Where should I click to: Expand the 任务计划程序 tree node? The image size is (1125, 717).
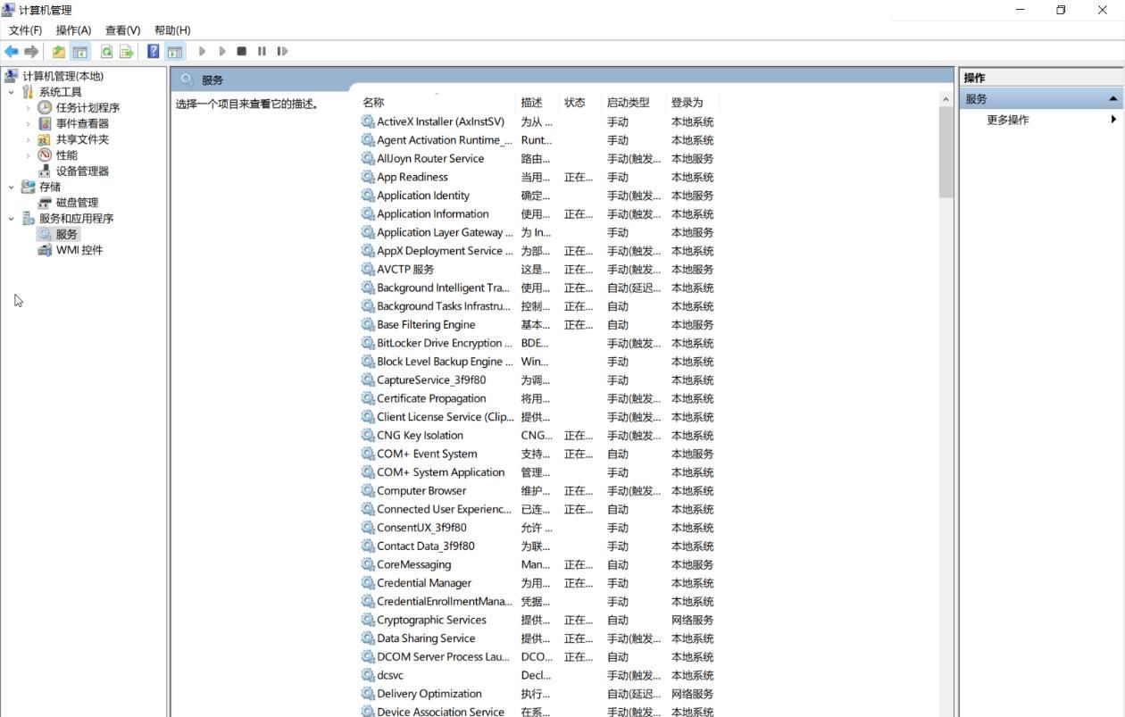[x=28, y=107]
